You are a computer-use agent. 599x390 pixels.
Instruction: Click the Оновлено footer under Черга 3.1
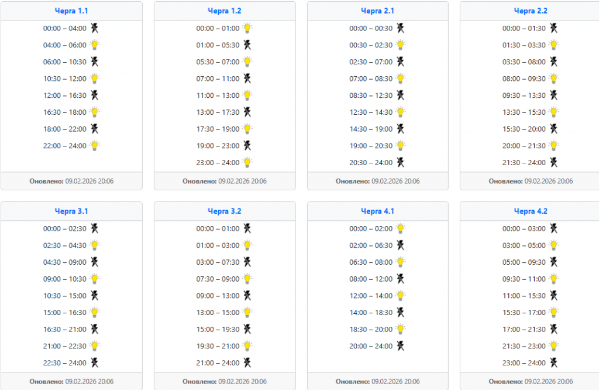click(71, 382)
